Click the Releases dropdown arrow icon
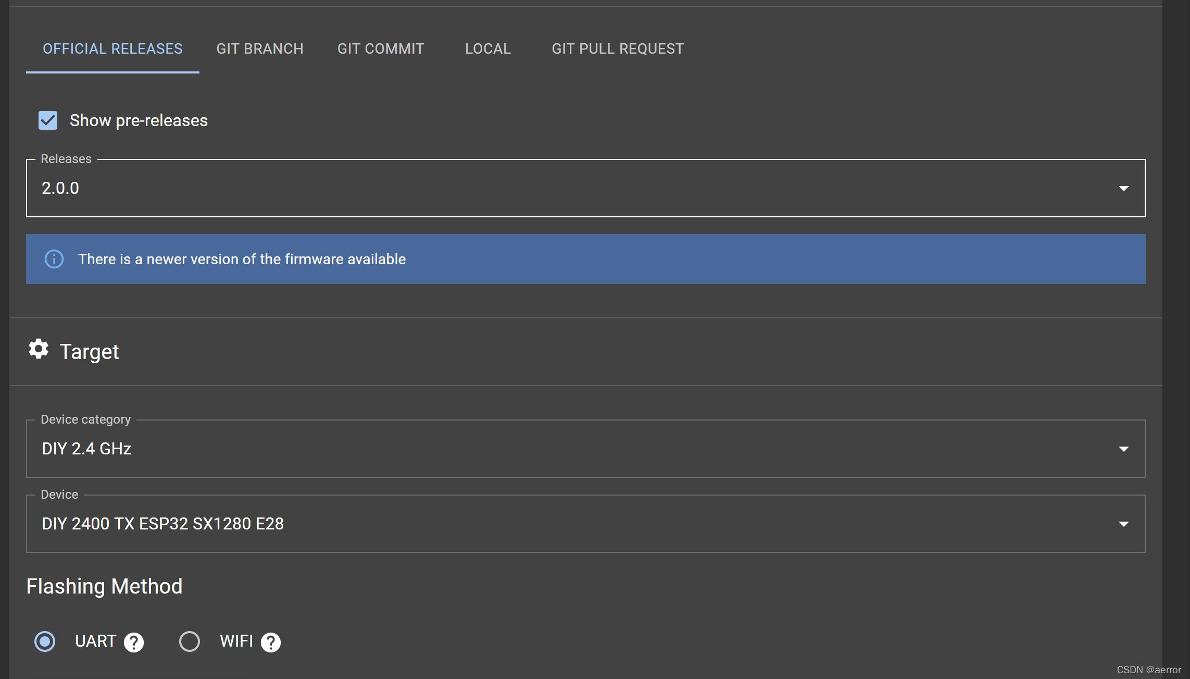 (1123, 188)
